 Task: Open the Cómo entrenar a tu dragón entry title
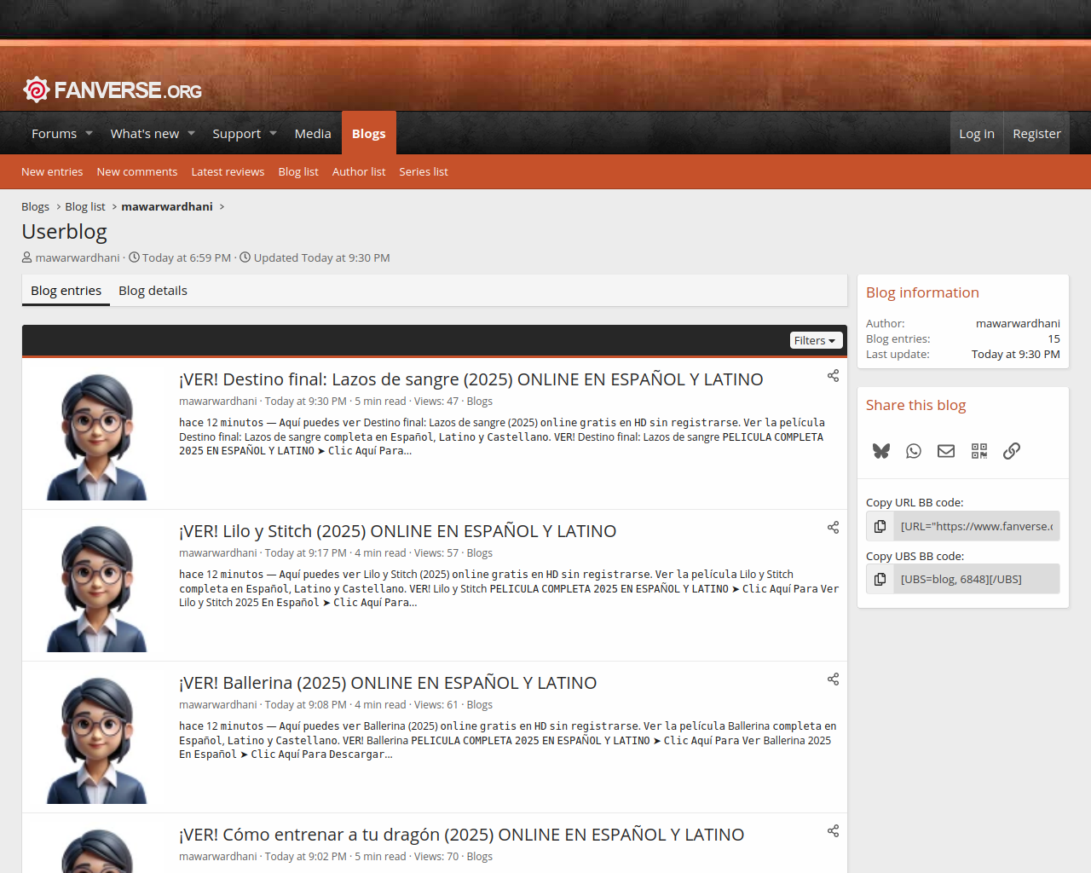[461, 835]
